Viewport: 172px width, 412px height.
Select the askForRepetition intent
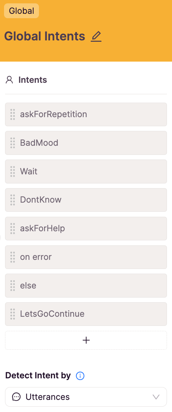point(86,114)
